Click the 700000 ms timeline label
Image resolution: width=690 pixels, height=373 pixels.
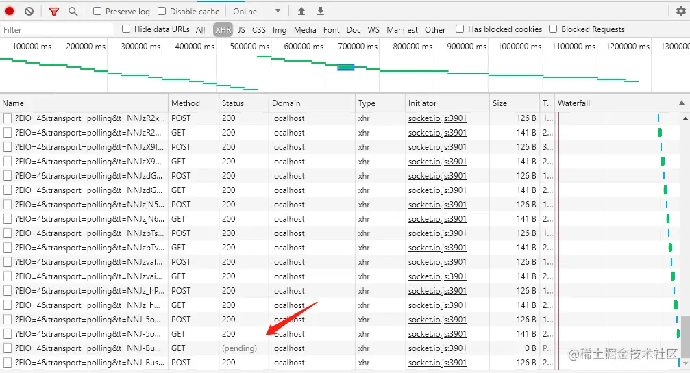tap(358, 46)
